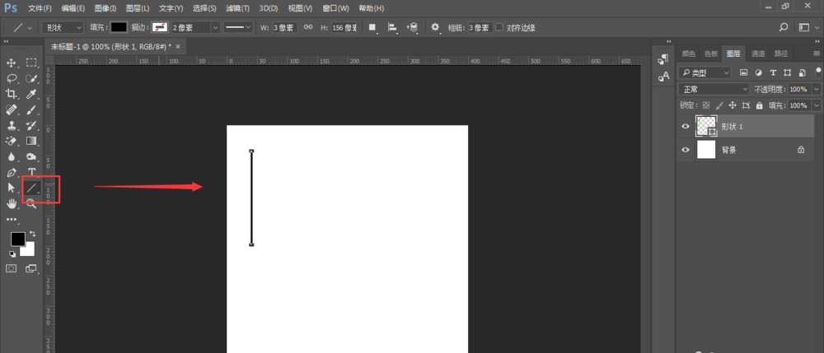
Task: Click the Lock all layer icon
Action: pyautogui.click(x=758, y=105)
